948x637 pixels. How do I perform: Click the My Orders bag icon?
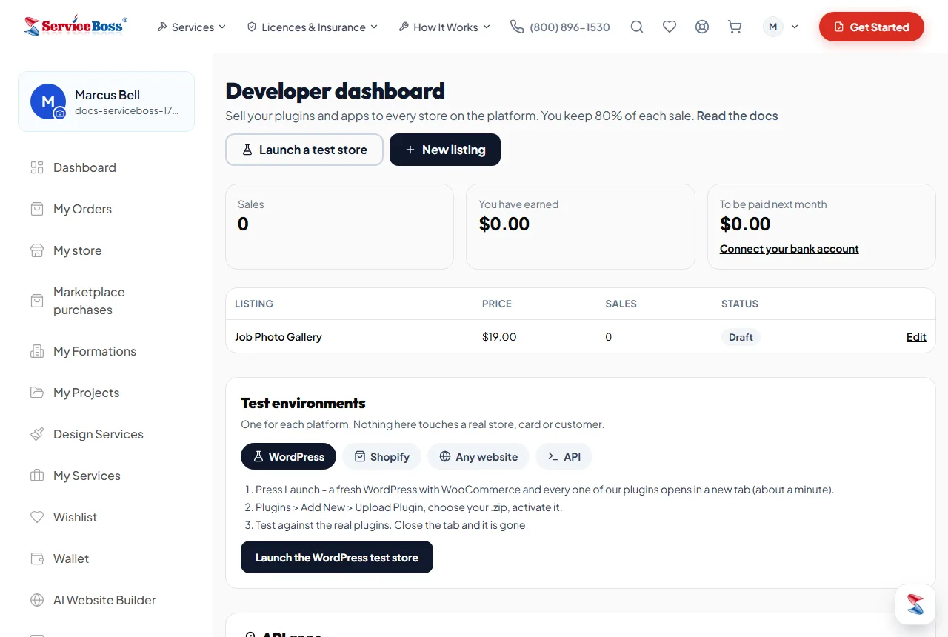coord(37,209)
